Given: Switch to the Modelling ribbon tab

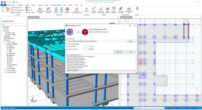Looking at the screenshot, I should point(20,5).
